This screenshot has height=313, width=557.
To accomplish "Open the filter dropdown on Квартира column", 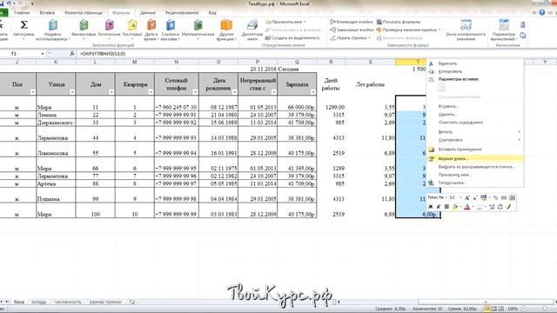I will [x=151, y=92].
